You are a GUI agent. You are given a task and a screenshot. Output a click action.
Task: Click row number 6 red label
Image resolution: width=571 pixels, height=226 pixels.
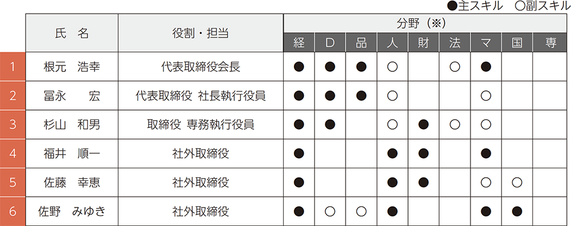point(12,212)
